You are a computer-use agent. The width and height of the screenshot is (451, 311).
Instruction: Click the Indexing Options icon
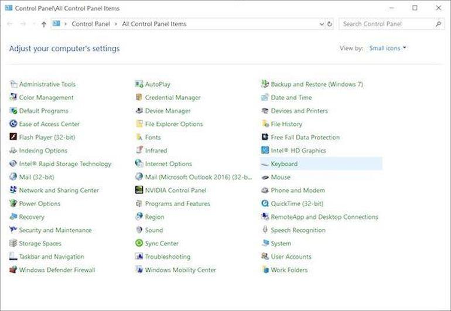(x=13, y=150)
